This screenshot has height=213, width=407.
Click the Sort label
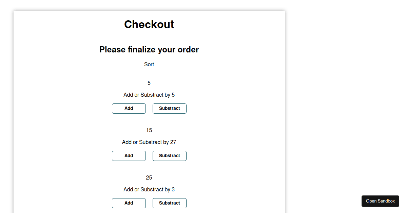pos(149,64)
